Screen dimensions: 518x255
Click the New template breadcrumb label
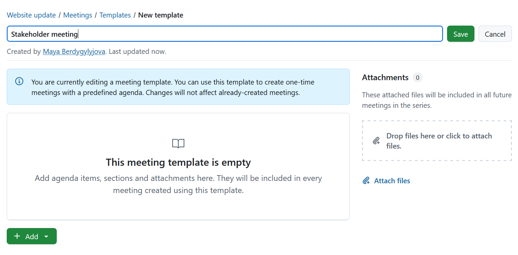coord(161,15)
